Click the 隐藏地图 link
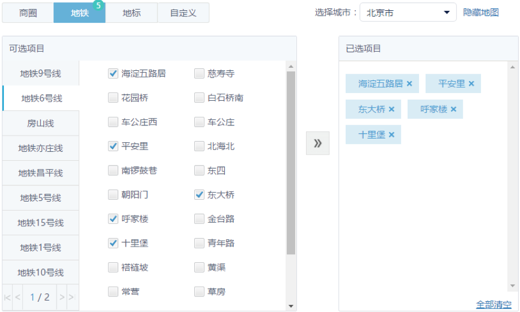Image resolution: width=520 pixels, height=312 pixels. [x=481, y=13]
